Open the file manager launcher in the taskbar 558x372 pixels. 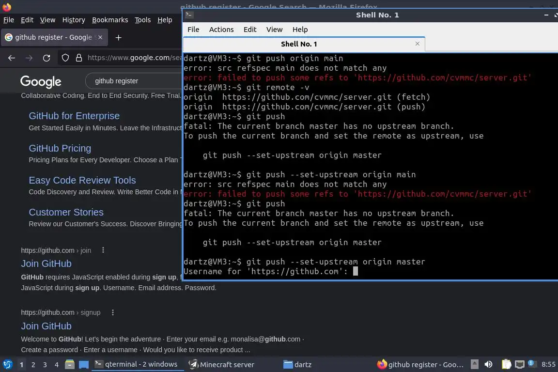pos(70,365)
